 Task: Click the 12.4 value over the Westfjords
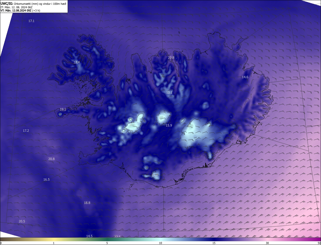[x=76, y=62]
